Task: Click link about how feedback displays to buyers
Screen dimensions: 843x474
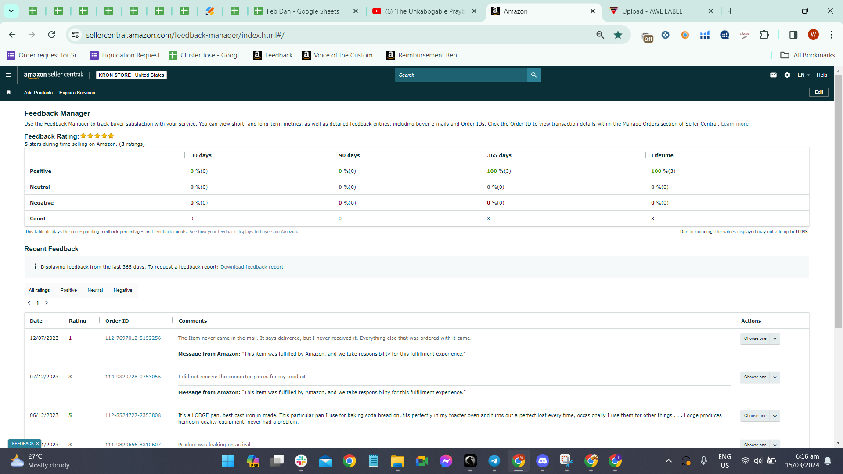Action: (x=244, y=232)
